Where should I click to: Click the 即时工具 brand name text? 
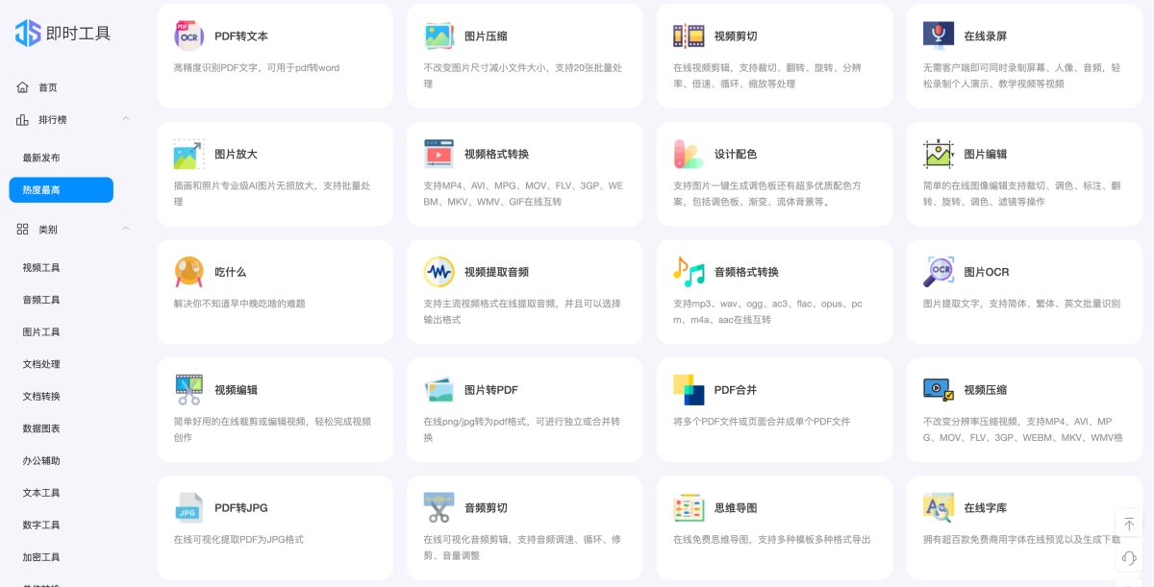pos(79,34)
